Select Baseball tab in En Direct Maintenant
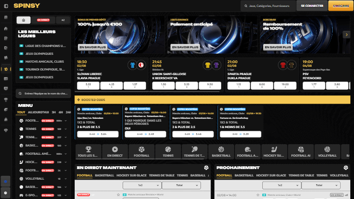 (x=198, y=176)
